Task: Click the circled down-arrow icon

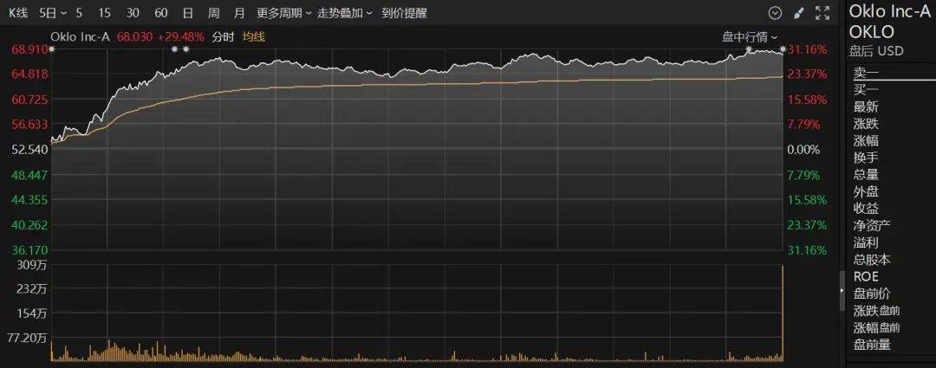Action: [x=775, y=13]
